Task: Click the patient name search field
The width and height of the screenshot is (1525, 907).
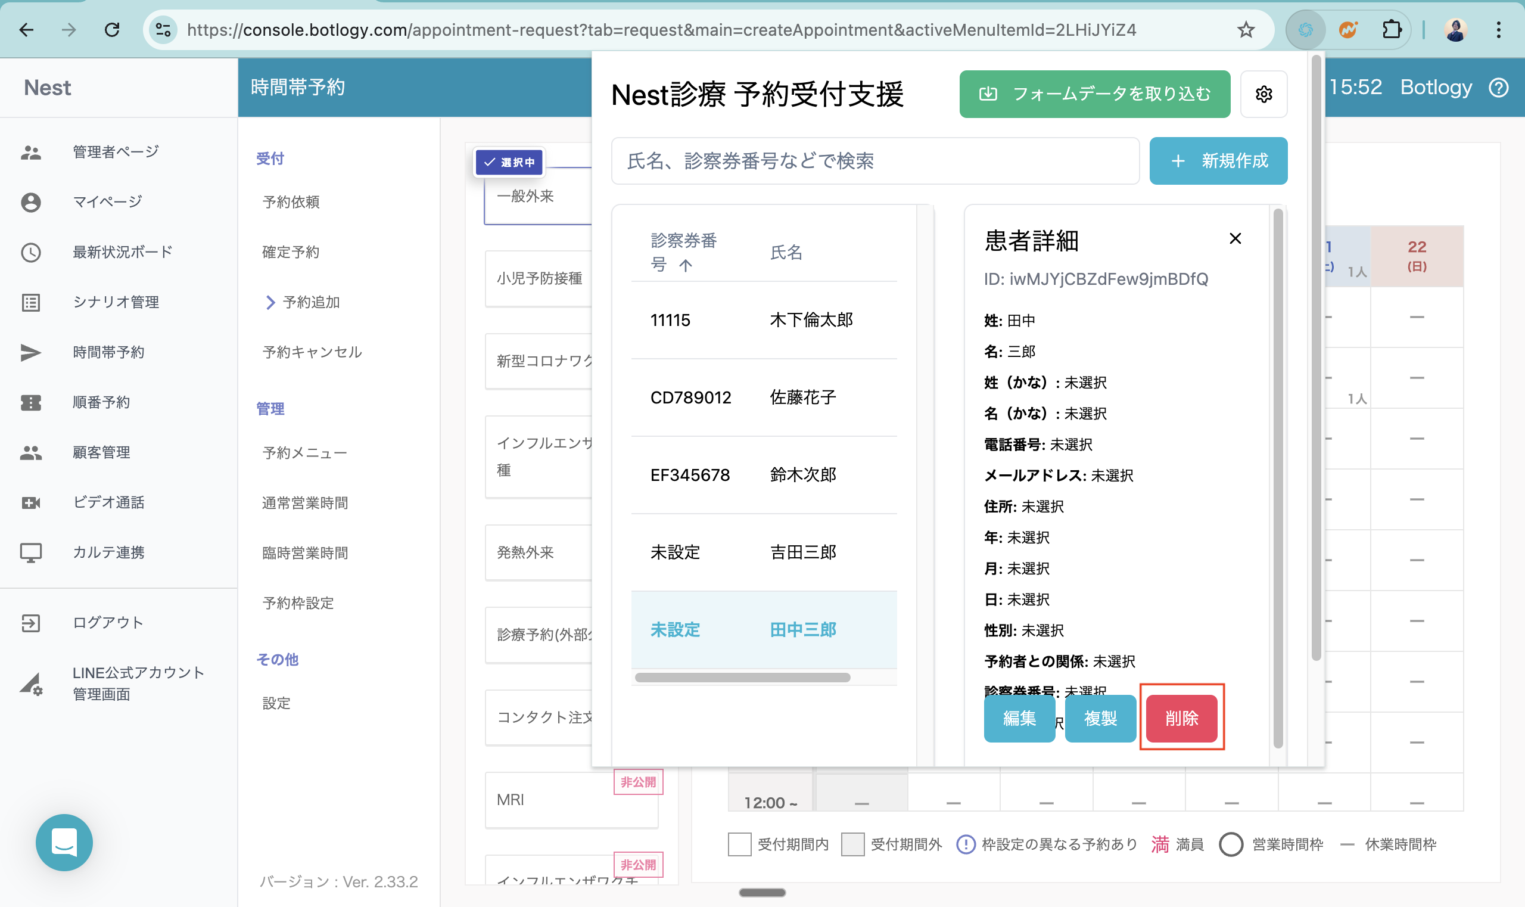Action: tap(875, 161)
